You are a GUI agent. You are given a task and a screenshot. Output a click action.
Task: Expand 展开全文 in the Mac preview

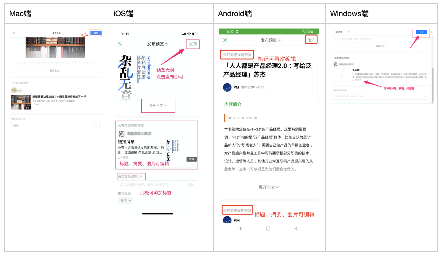(x=55, y=70)
